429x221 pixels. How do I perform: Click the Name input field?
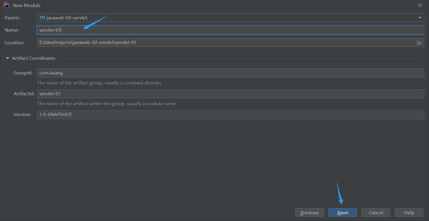pos(231,30)
